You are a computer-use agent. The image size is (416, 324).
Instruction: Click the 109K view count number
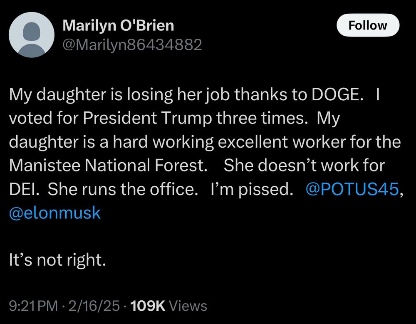(x=148, y=306)
